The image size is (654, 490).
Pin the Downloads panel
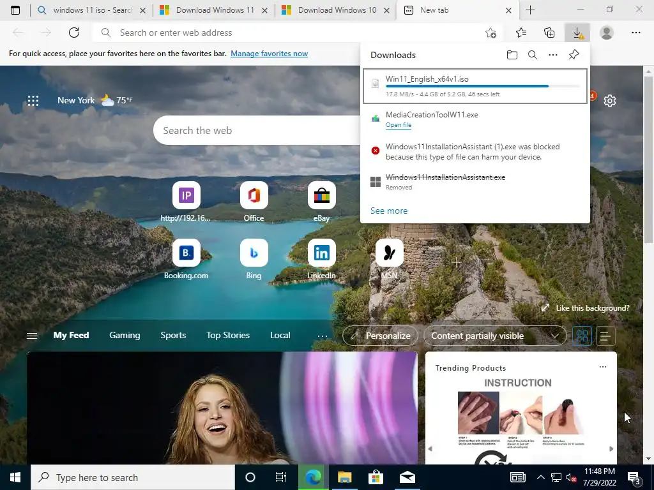[x=574, y=55]
